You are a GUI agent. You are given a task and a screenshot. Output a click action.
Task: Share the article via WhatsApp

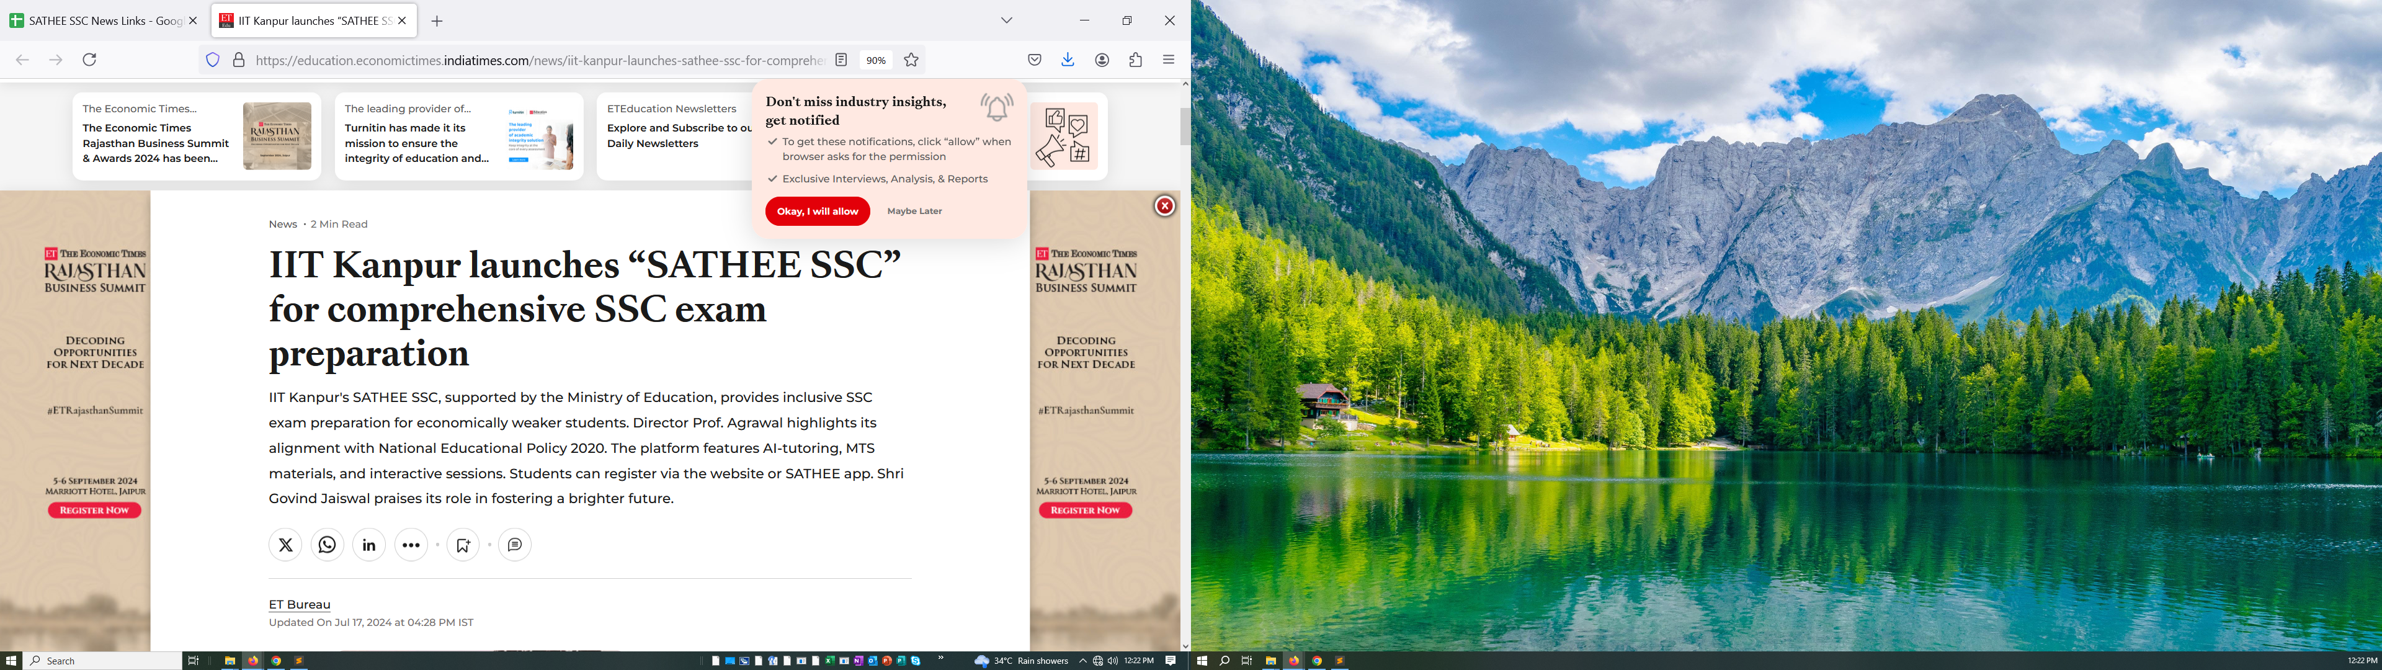[328, 545]
